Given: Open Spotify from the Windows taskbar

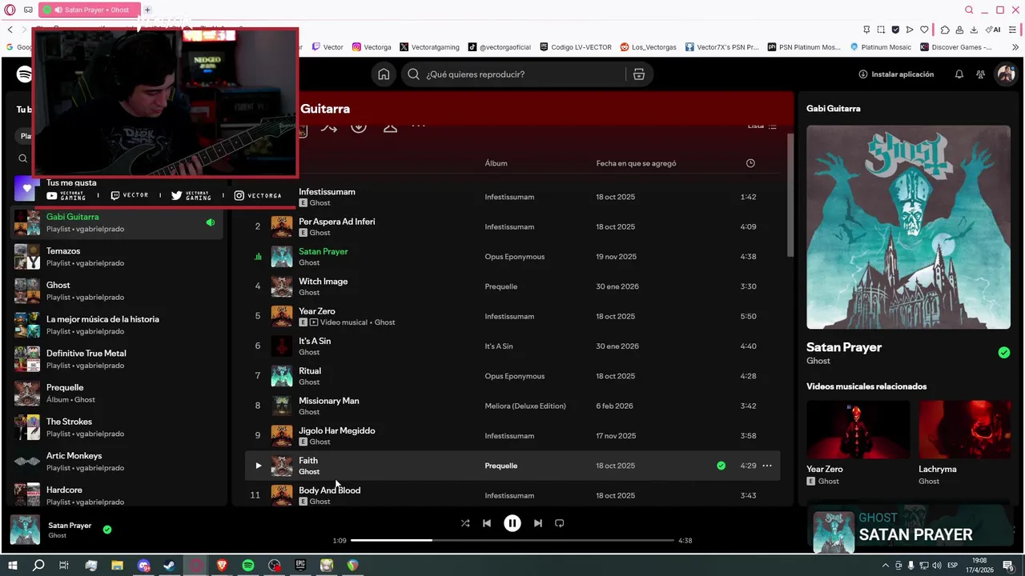Looking at the screenshot, I should 248,566.
